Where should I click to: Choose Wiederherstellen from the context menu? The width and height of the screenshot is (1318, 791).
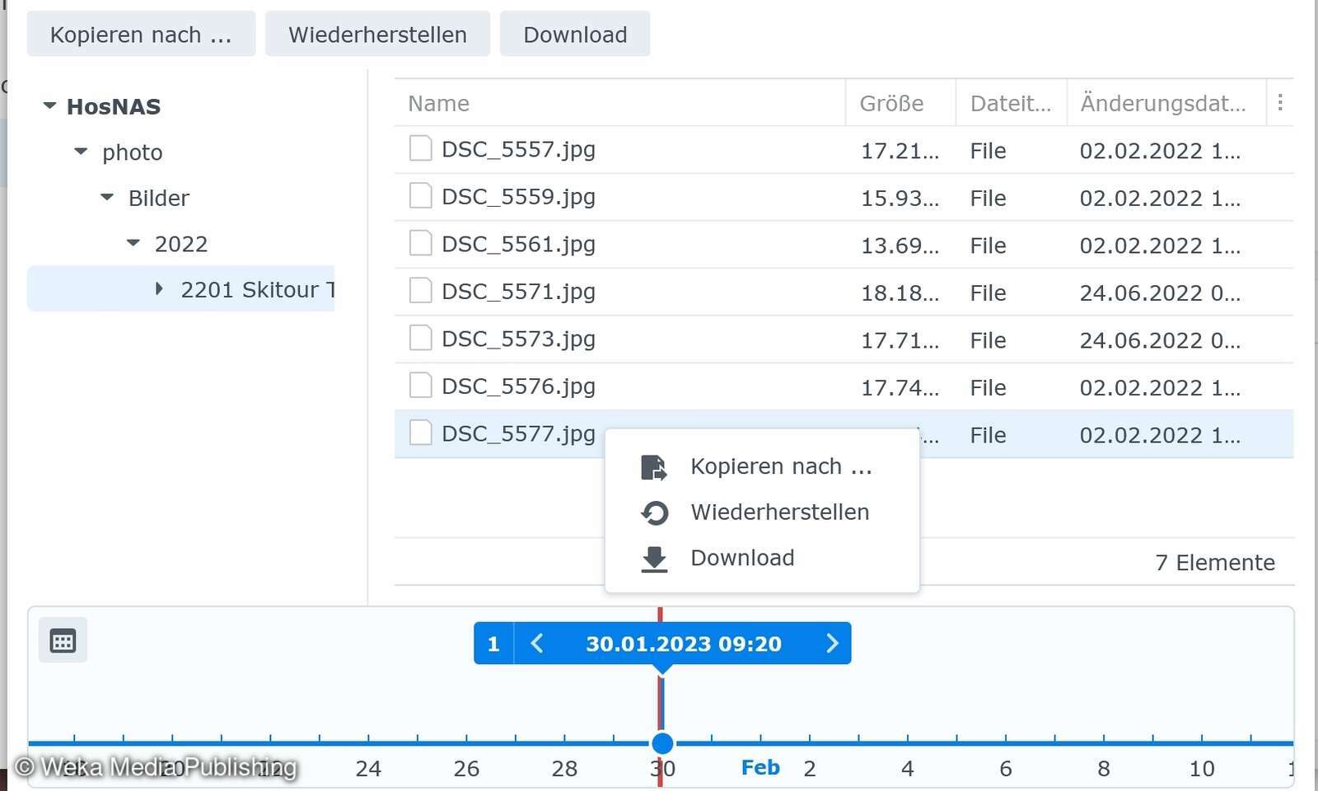tap(779, 512)
